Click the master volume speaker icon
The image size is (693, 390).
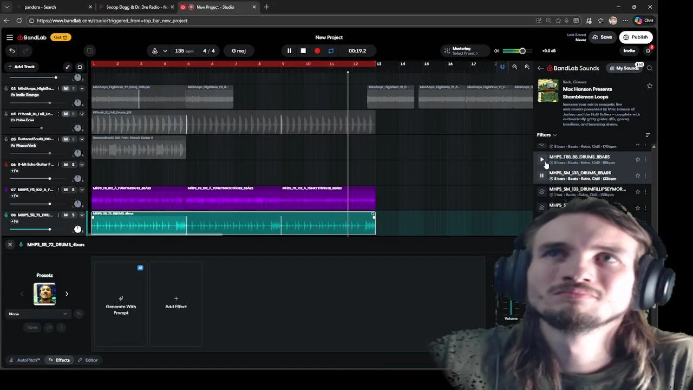click(x=496, y=51)
